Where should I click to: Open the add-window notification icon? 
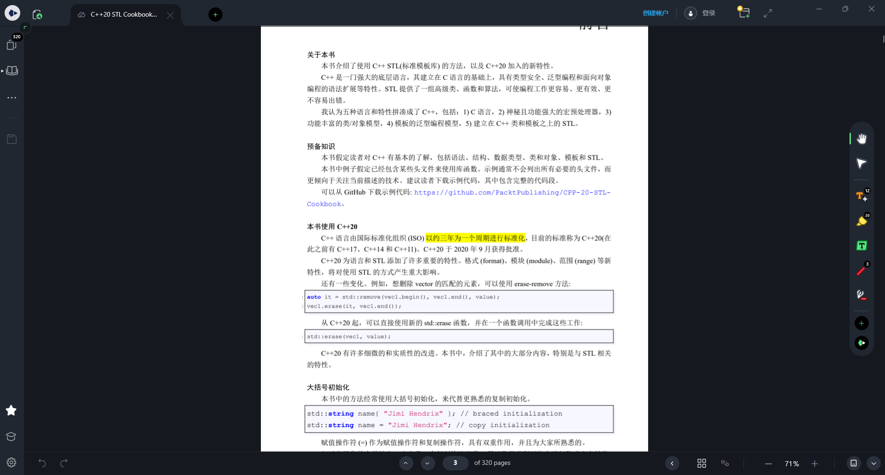(x=743, y=12)
